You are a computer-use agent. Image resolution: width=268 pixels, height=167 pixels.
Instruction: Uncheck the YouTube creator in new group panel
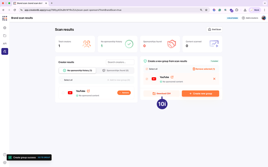[x=147, y=79]
